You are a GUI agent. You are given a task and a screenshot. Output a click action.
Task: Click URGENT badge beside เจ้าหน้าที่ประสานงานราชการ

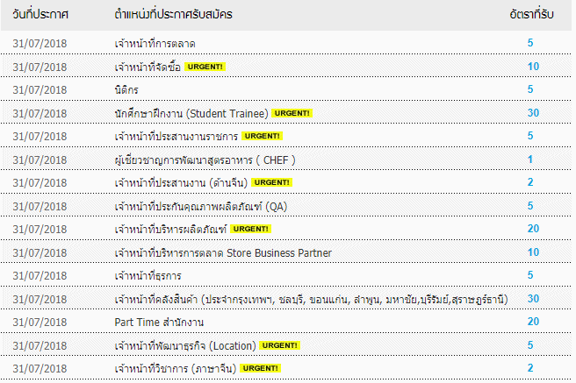pos(263,136)
